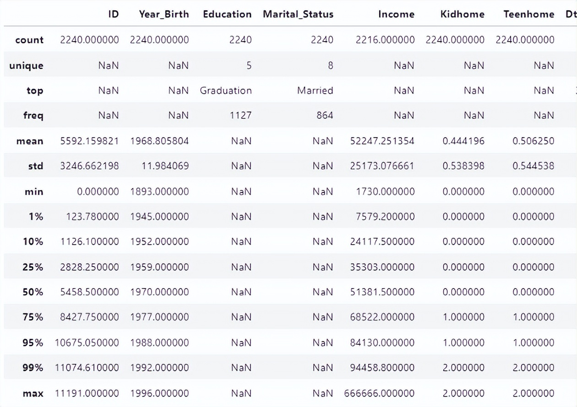Click the Teenhome column header

pos(528,14)
